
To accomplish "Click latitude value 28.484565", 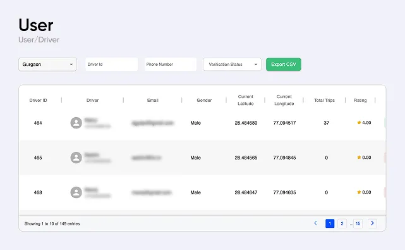I will click(246, 158).
